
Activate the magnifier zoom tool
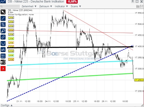(3, 31)
